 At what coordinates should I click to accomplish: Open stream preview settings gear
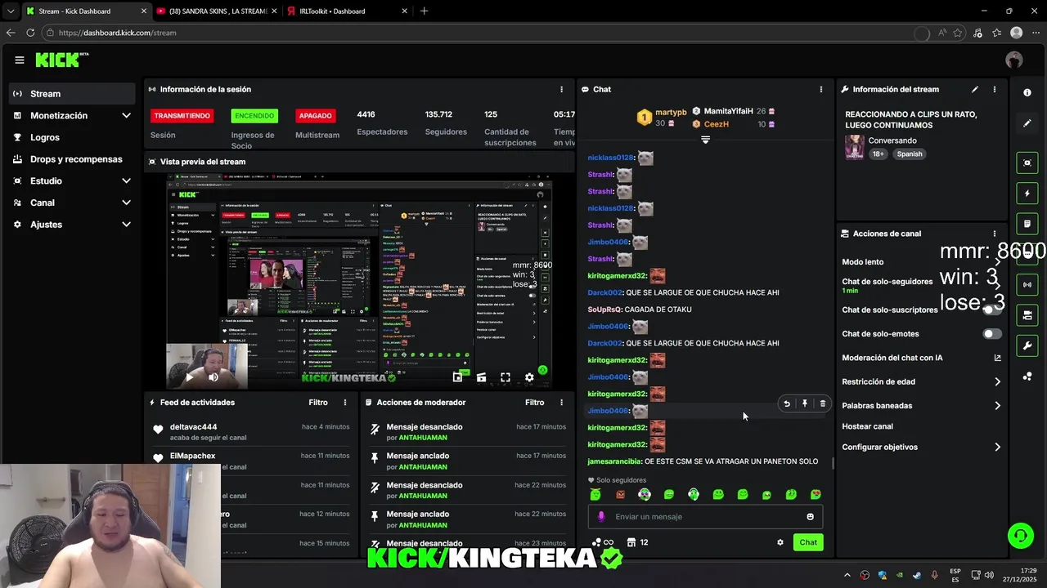coord(529,377)
